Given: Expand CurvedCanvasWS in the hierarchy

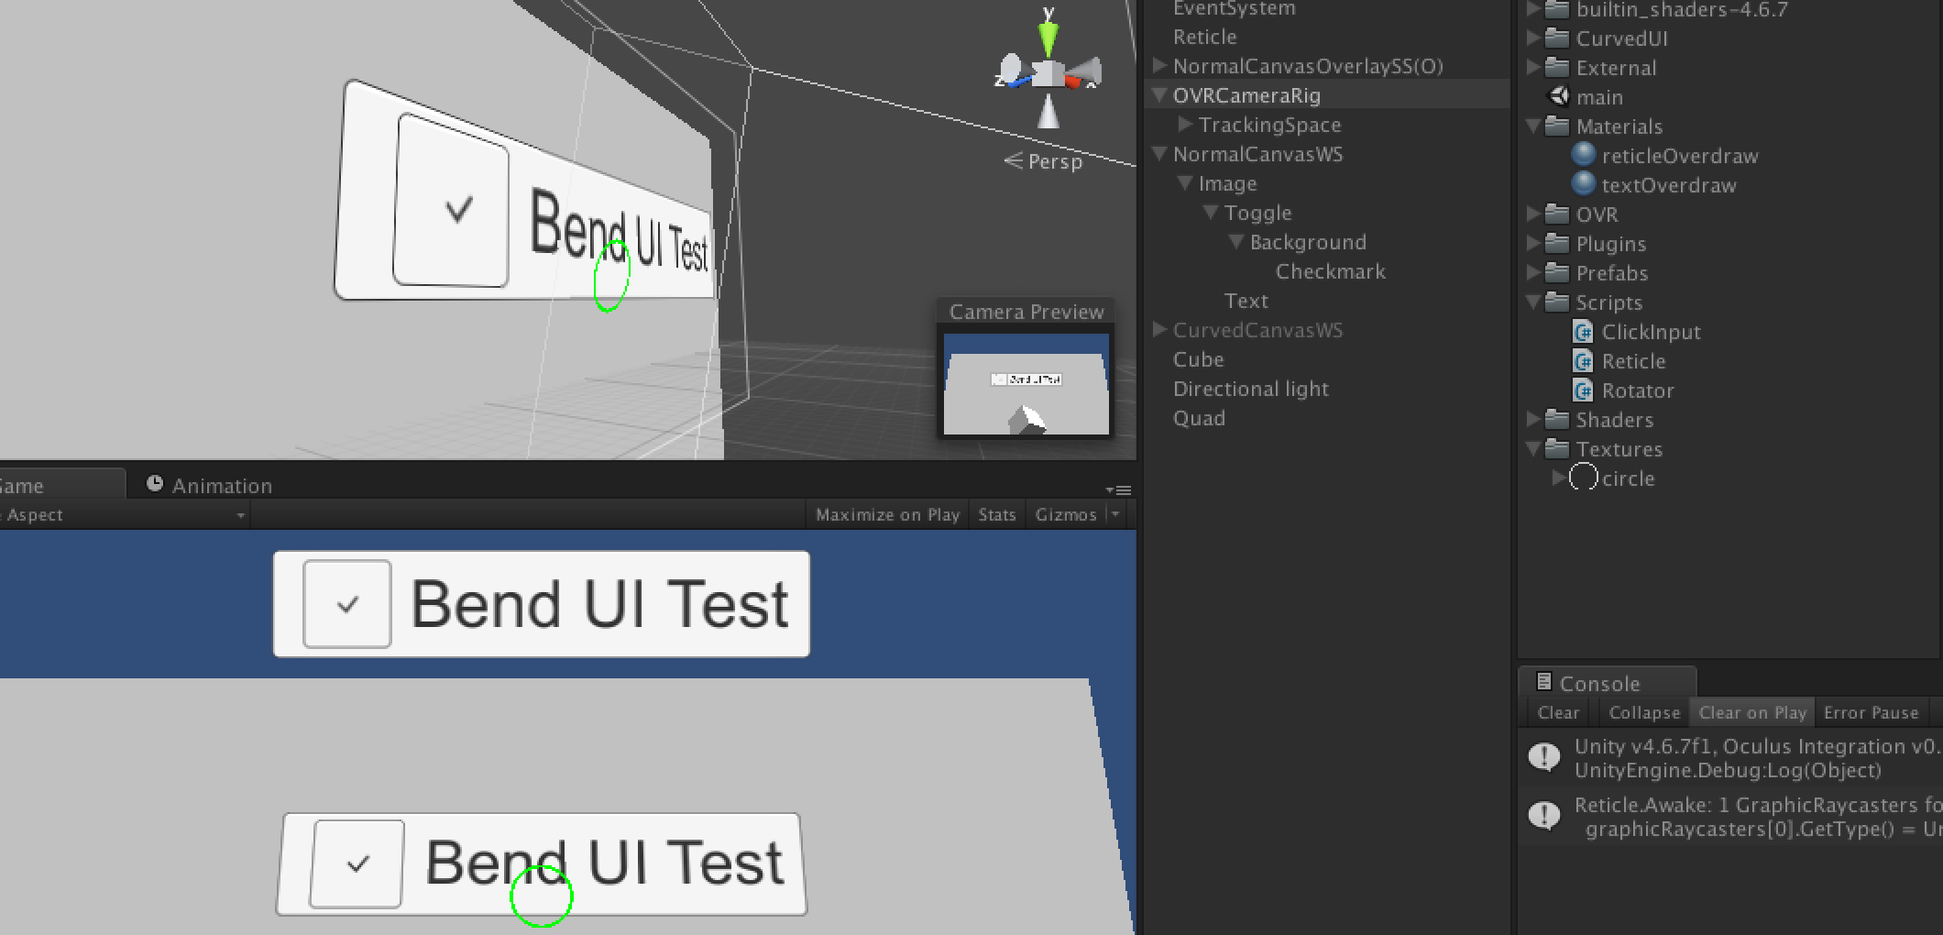Looking at the screenshot, I should 1159,329.
